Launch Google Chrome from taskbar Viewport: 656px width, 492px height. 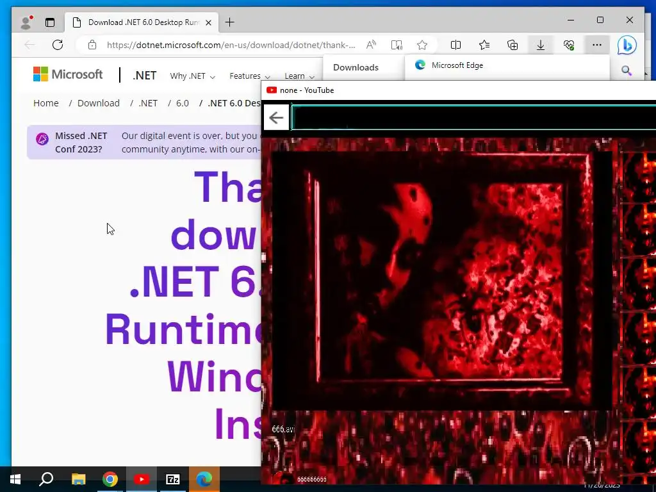click(x=110, y=479)
